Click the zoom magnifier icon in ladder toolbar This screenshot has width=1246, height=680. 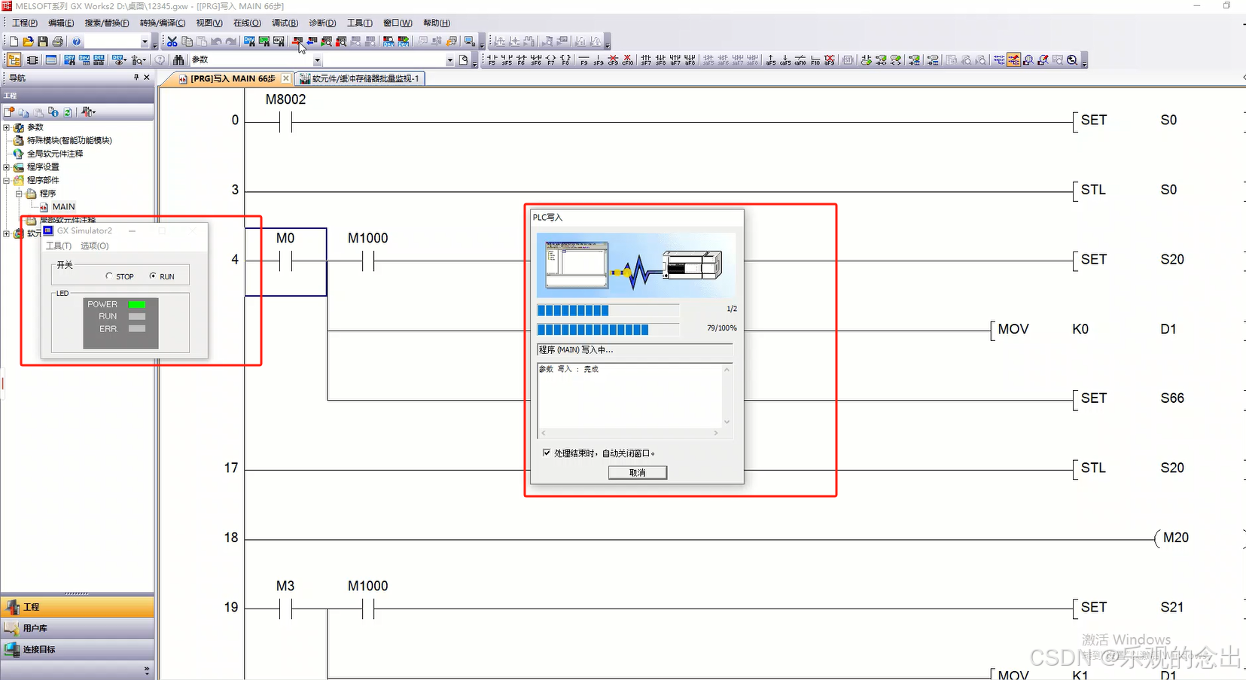tap(1071, 59)
